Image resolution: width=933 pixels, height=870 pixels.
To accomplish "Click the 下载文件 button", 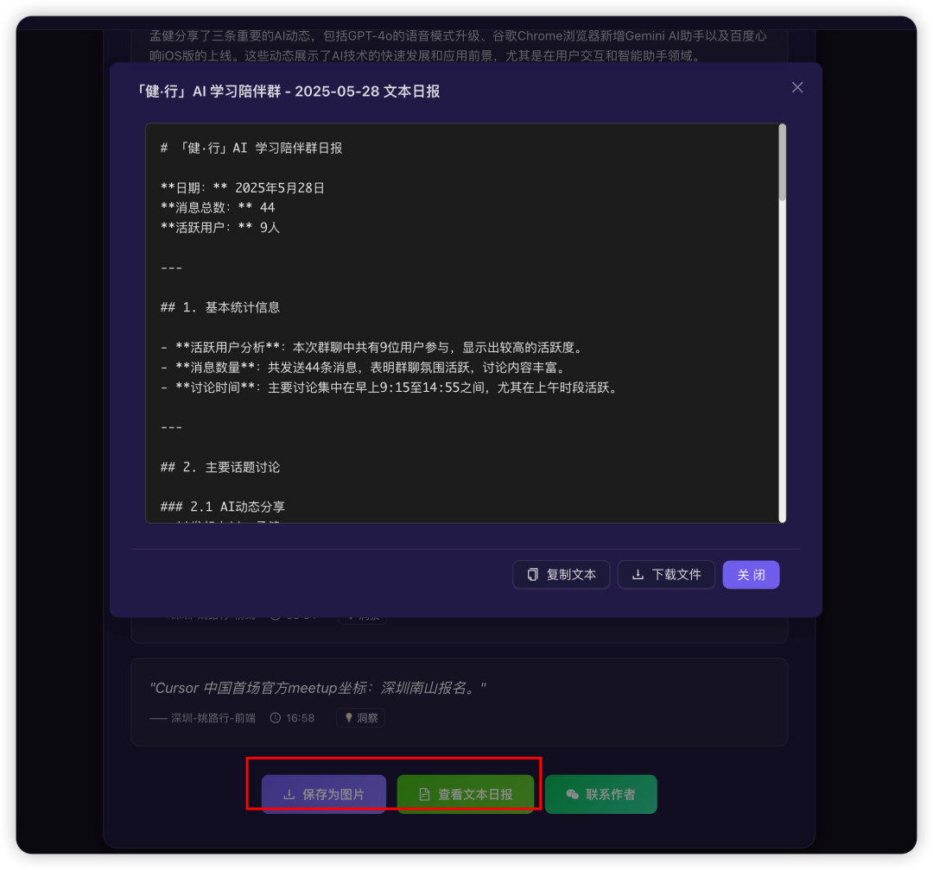I will point(666,575).
